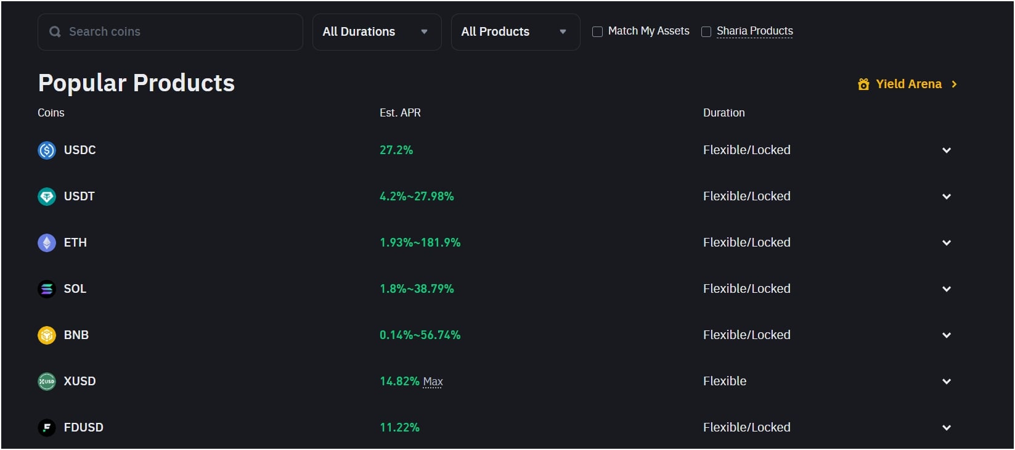Expand the USDC row chevron
This screenshot has height=450, width=1015.
pos(947,150)
